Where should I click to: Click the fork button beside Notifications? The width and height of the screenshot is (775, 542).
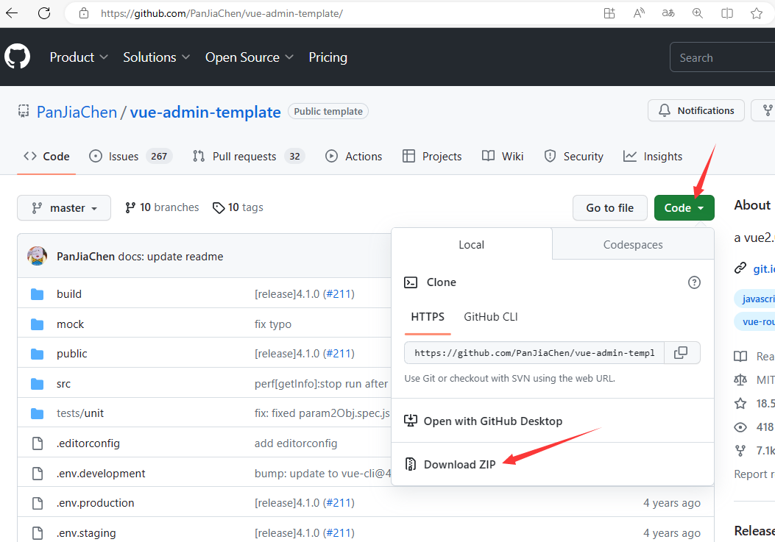763,110
